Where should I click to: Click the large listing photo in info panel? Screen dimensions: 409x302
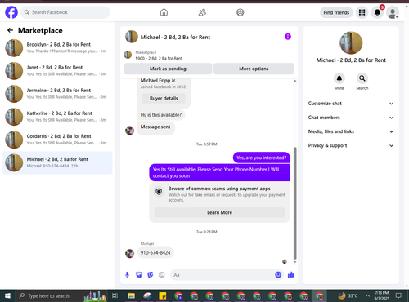click(x=351, y=43)
